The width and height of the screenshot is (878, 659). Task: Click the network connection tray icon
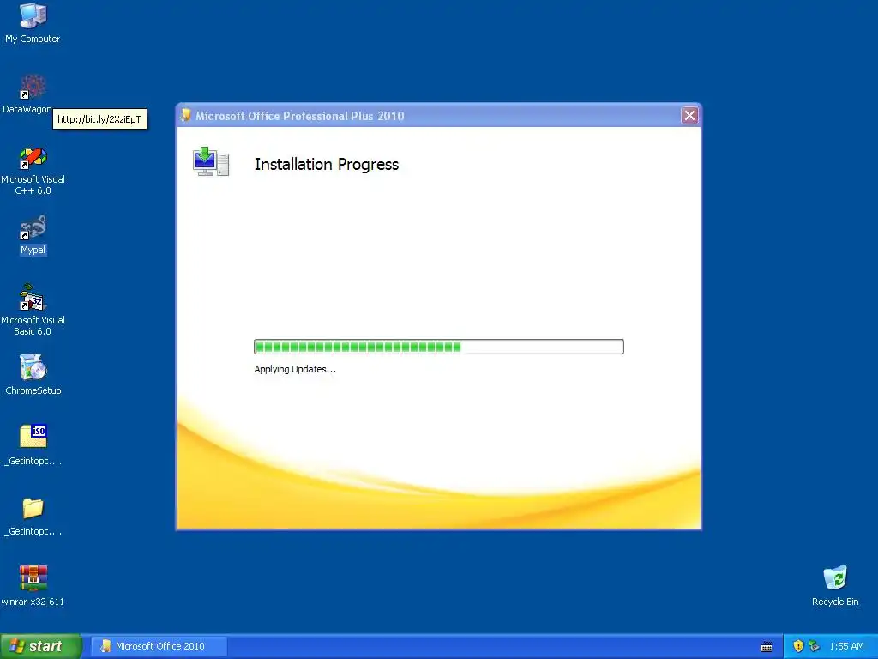pos(815,646)
